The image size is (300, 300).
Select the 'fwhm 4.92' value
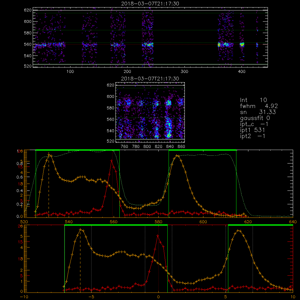pyautogui.click(x=259, y=106)
